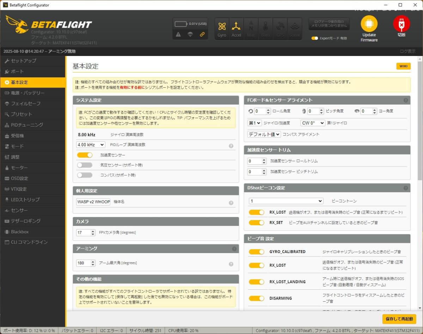Click help icon next to PIDループ 演算周波数
423x334 pixels.
[231, 146]
